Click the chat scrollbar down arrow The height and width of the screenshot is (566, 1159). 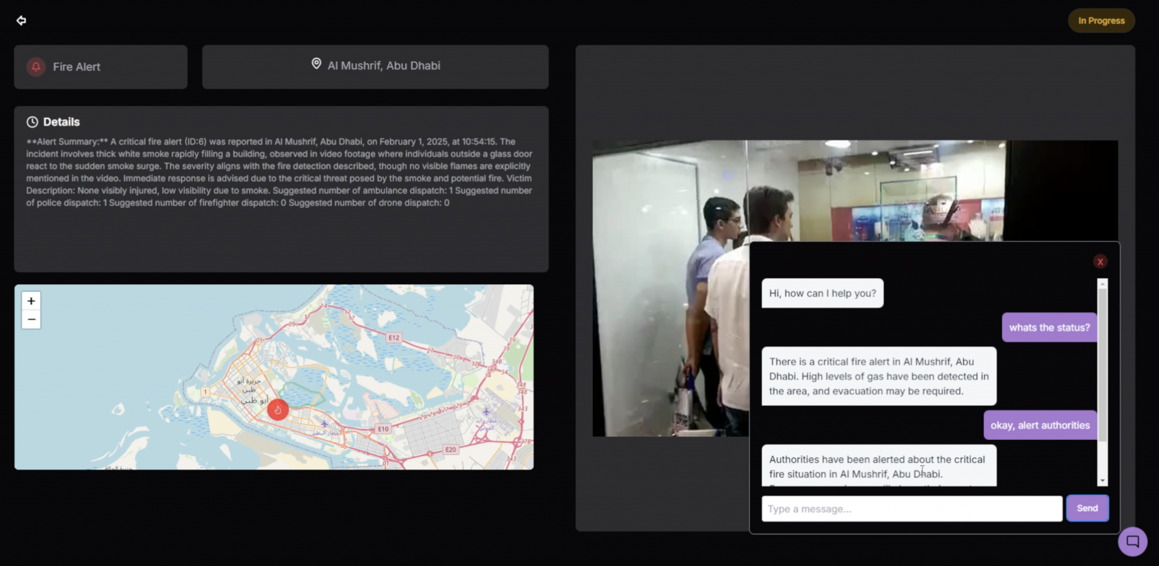(1102, 481)
